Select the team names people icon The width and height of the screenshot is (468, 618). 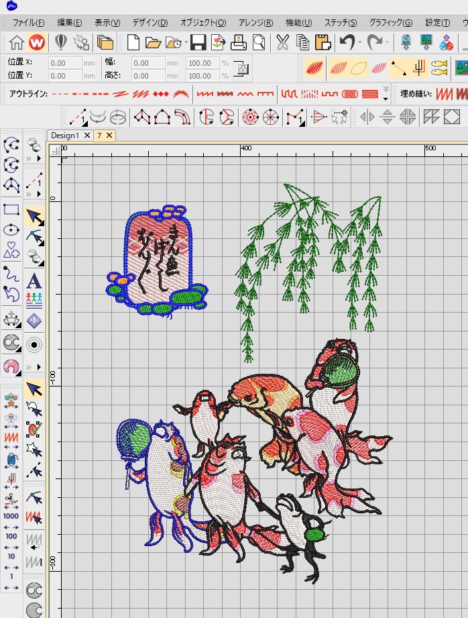(34, 300)
